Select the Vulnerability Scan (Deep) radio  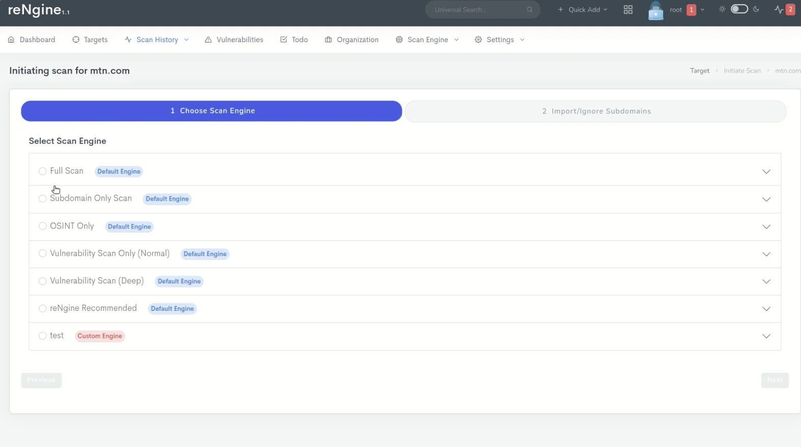pyautogui.click(x=43, y=281)
